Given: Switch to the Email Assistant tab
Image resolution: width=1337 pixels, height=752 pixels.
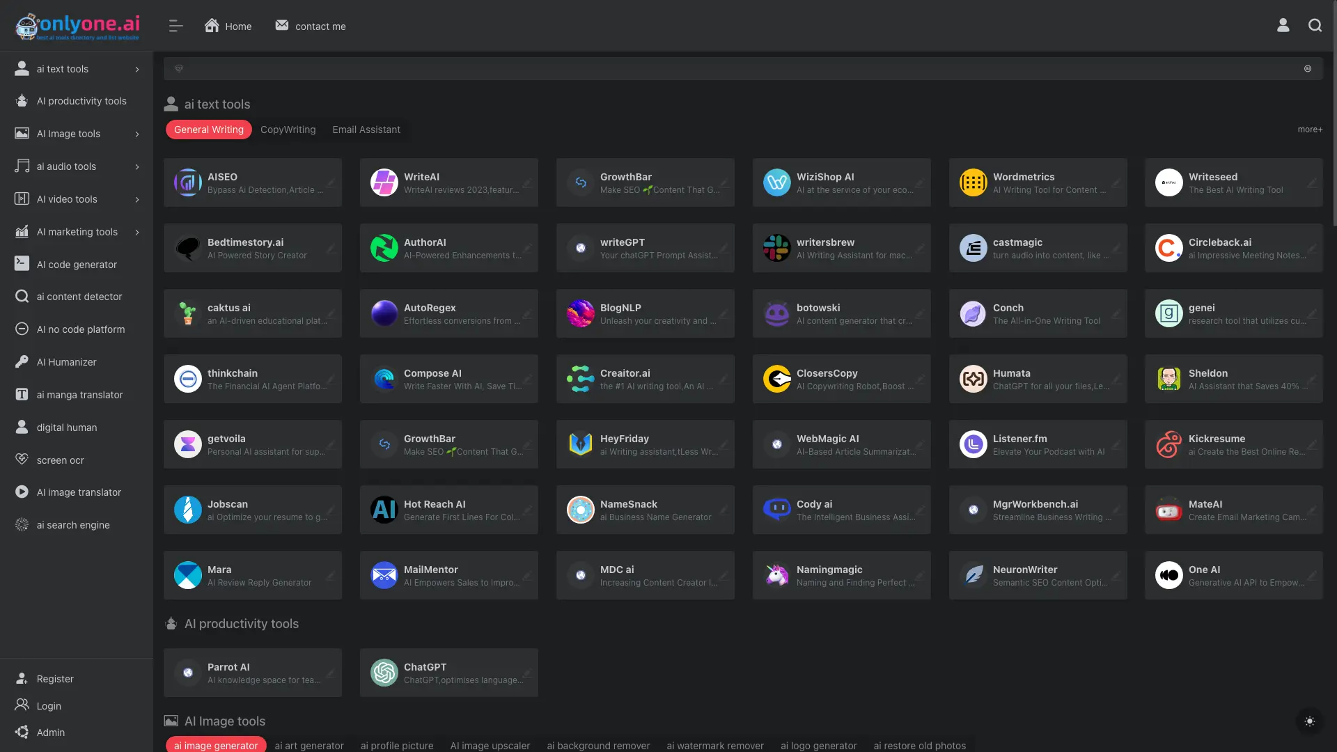Looking at the screenshot, I should coord(366,130).
